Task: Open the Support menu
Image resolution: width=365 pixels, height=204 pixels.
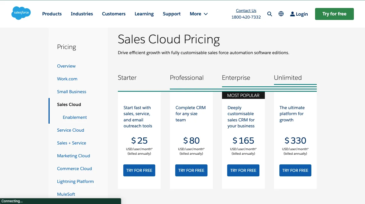Action: point(172,14)
